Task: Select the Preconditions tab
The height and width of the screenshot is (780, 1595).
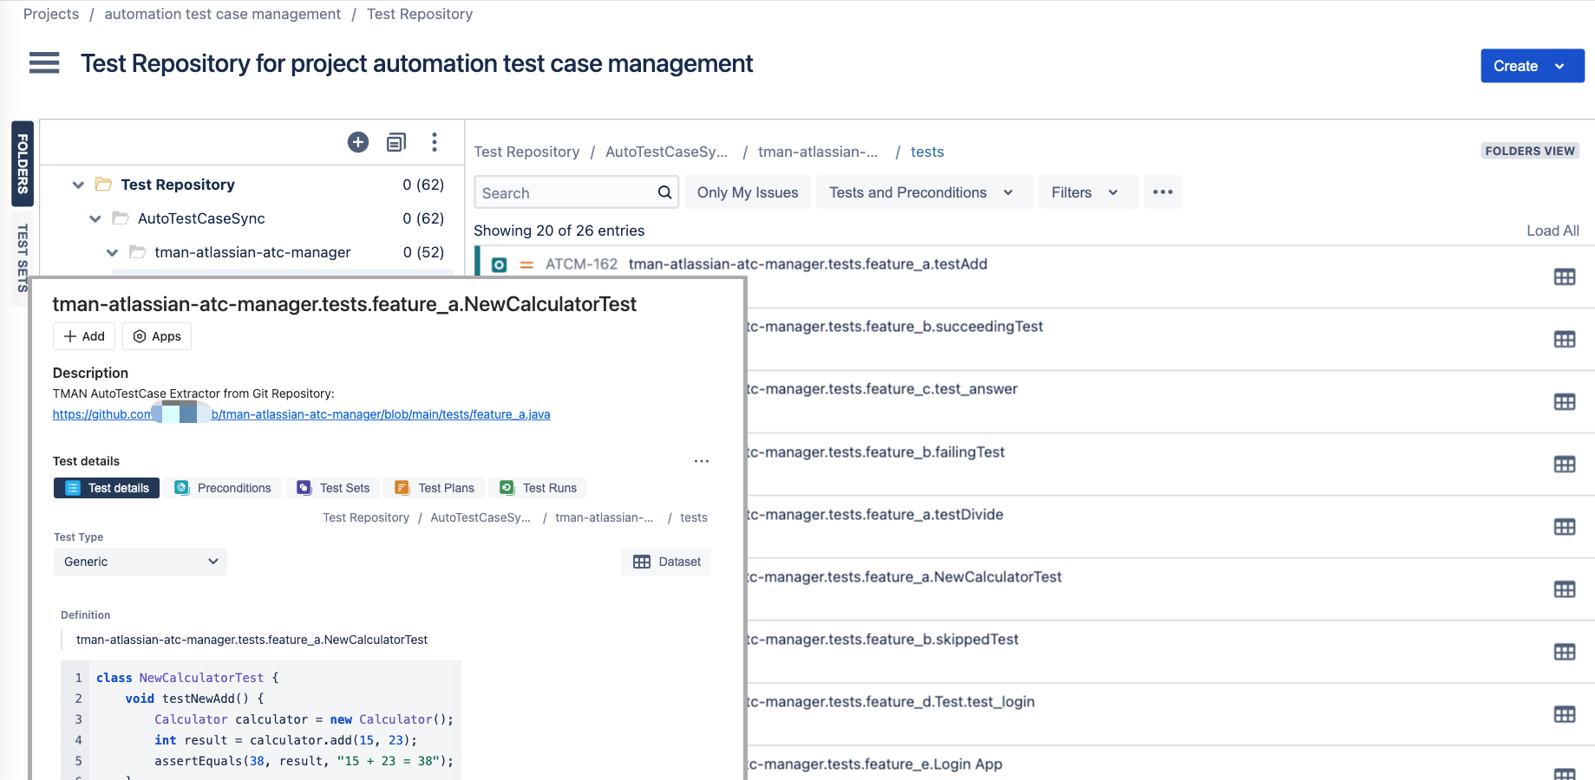Action: 224,488
